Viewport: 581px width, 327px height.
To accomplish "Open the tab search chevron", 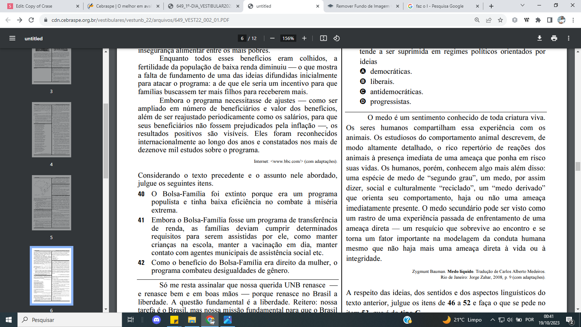I will [x=523, y=5].
